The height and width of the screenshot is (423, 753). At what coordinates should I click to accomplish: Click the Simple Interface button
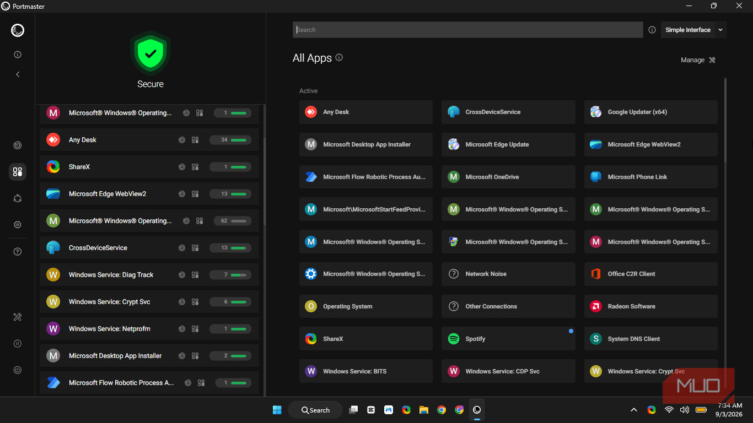coord(688,30)
